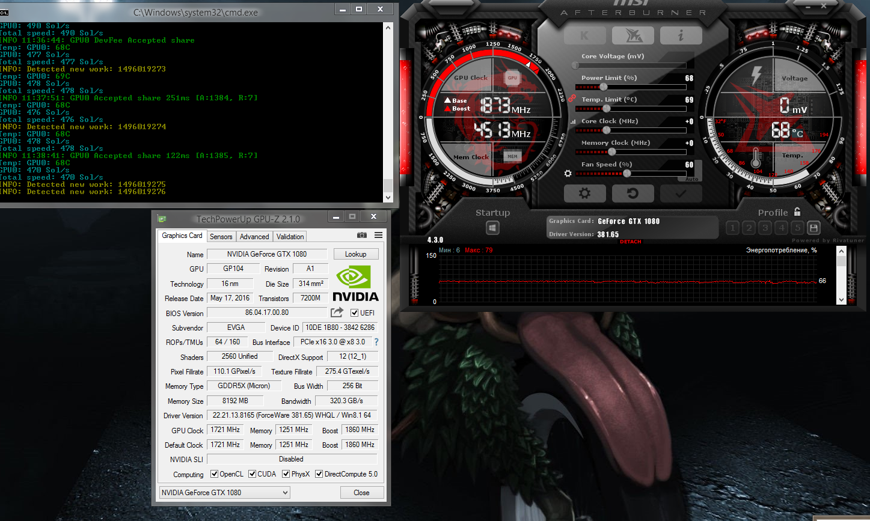
Task: Click the Lookup button
Action: coord(355,254)
